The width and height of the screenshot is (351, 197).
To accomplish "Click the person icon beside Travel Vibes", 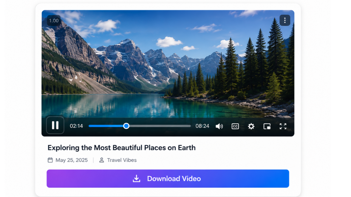I will click(x=101, y=160).
